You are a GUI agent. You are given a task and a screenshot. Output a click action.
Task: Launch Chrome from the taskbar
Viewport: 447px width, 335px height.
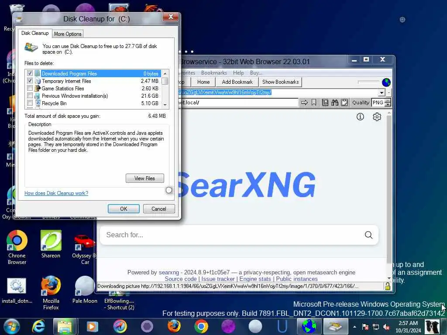(201, 326)
